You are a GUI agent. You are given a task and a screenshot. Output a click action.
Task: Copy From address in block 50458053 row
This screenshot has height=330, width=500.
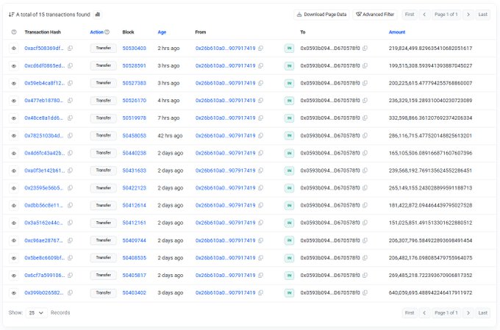(261, 135)
